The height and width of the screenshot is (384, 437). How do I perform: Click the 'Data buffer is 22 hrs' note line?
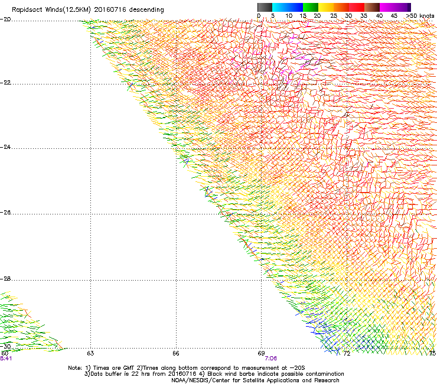pyautogui.click(x=214, y=374)
